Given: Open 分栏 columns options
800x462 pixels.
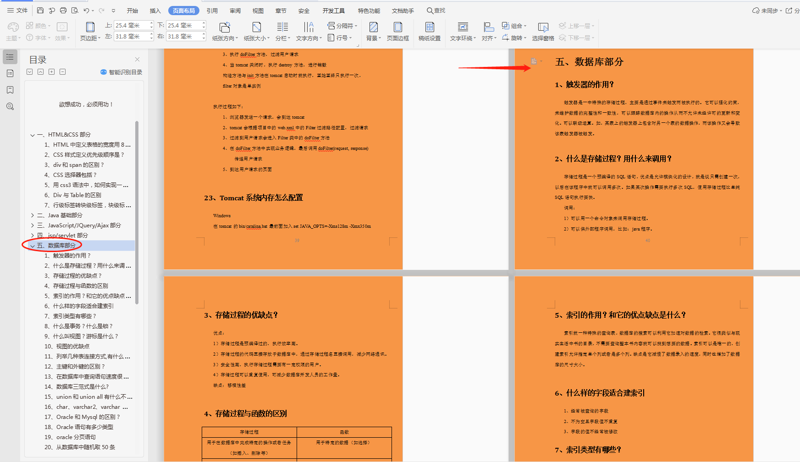Looking at the screenshot, I should tap(283, 32).
